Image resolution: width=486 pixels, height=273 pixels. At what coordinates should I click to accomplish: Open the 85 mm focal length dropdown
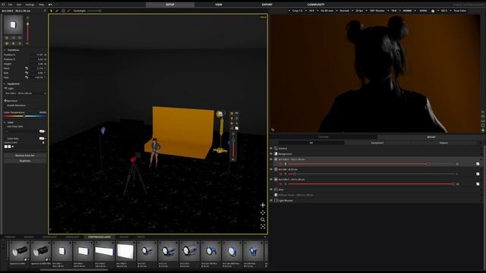pyautogui.click(x=326, y=11)
